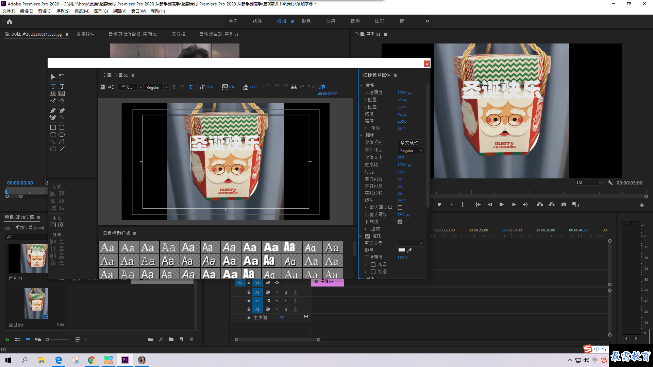Align text to the right
This screenshot has width=653, height=367.
[285, 87]
